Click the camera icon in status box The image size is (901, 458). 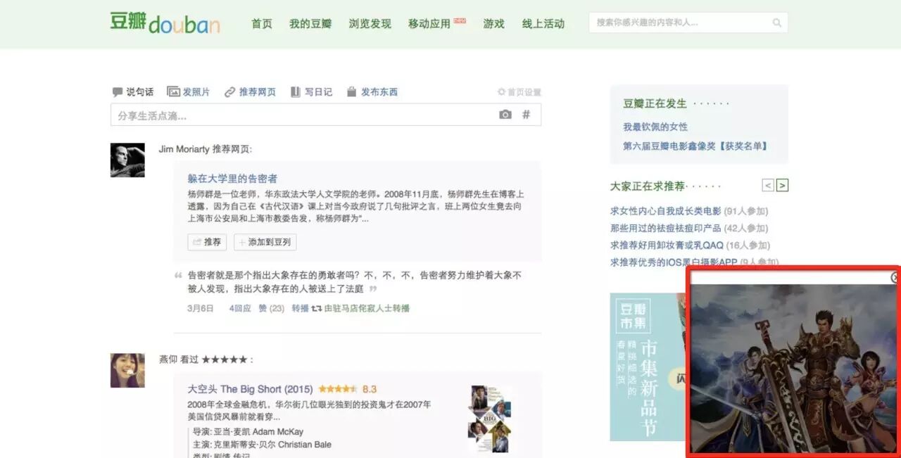(505, 115)
